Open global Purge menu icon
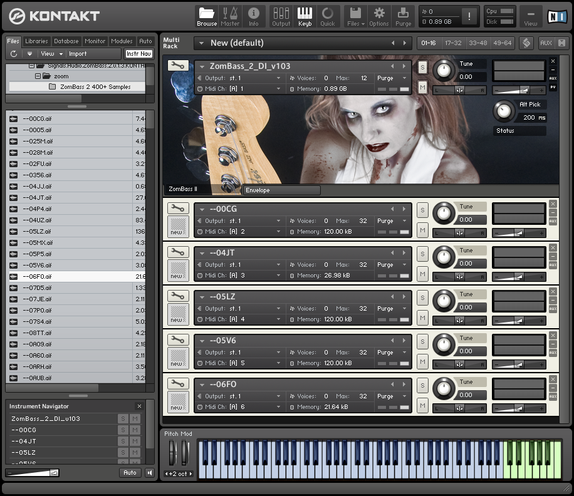Screen dimensions: 574x496 403,17
